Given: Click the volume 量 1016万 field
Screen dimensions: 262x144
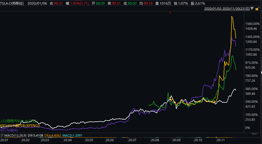Looking at the screenshot, I should point(163,3).
